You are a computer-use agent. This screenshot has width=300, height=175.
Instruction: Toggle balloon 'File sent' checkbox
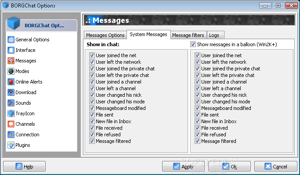197,115
